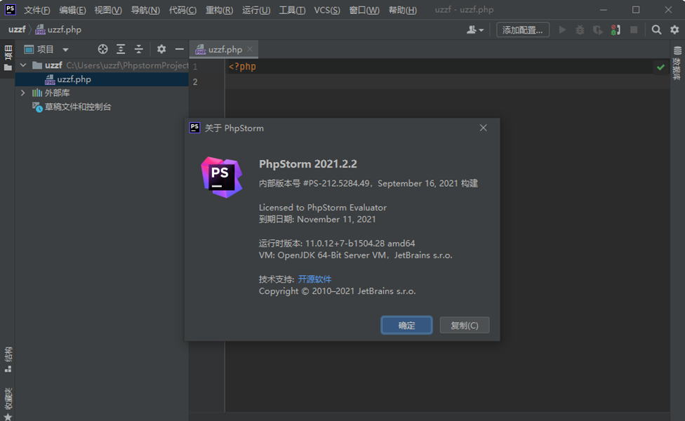Image resolution: width=685 pixels, height=421 pixels.
Task: Open the user account dropdown icon
Action: (475, 29)
